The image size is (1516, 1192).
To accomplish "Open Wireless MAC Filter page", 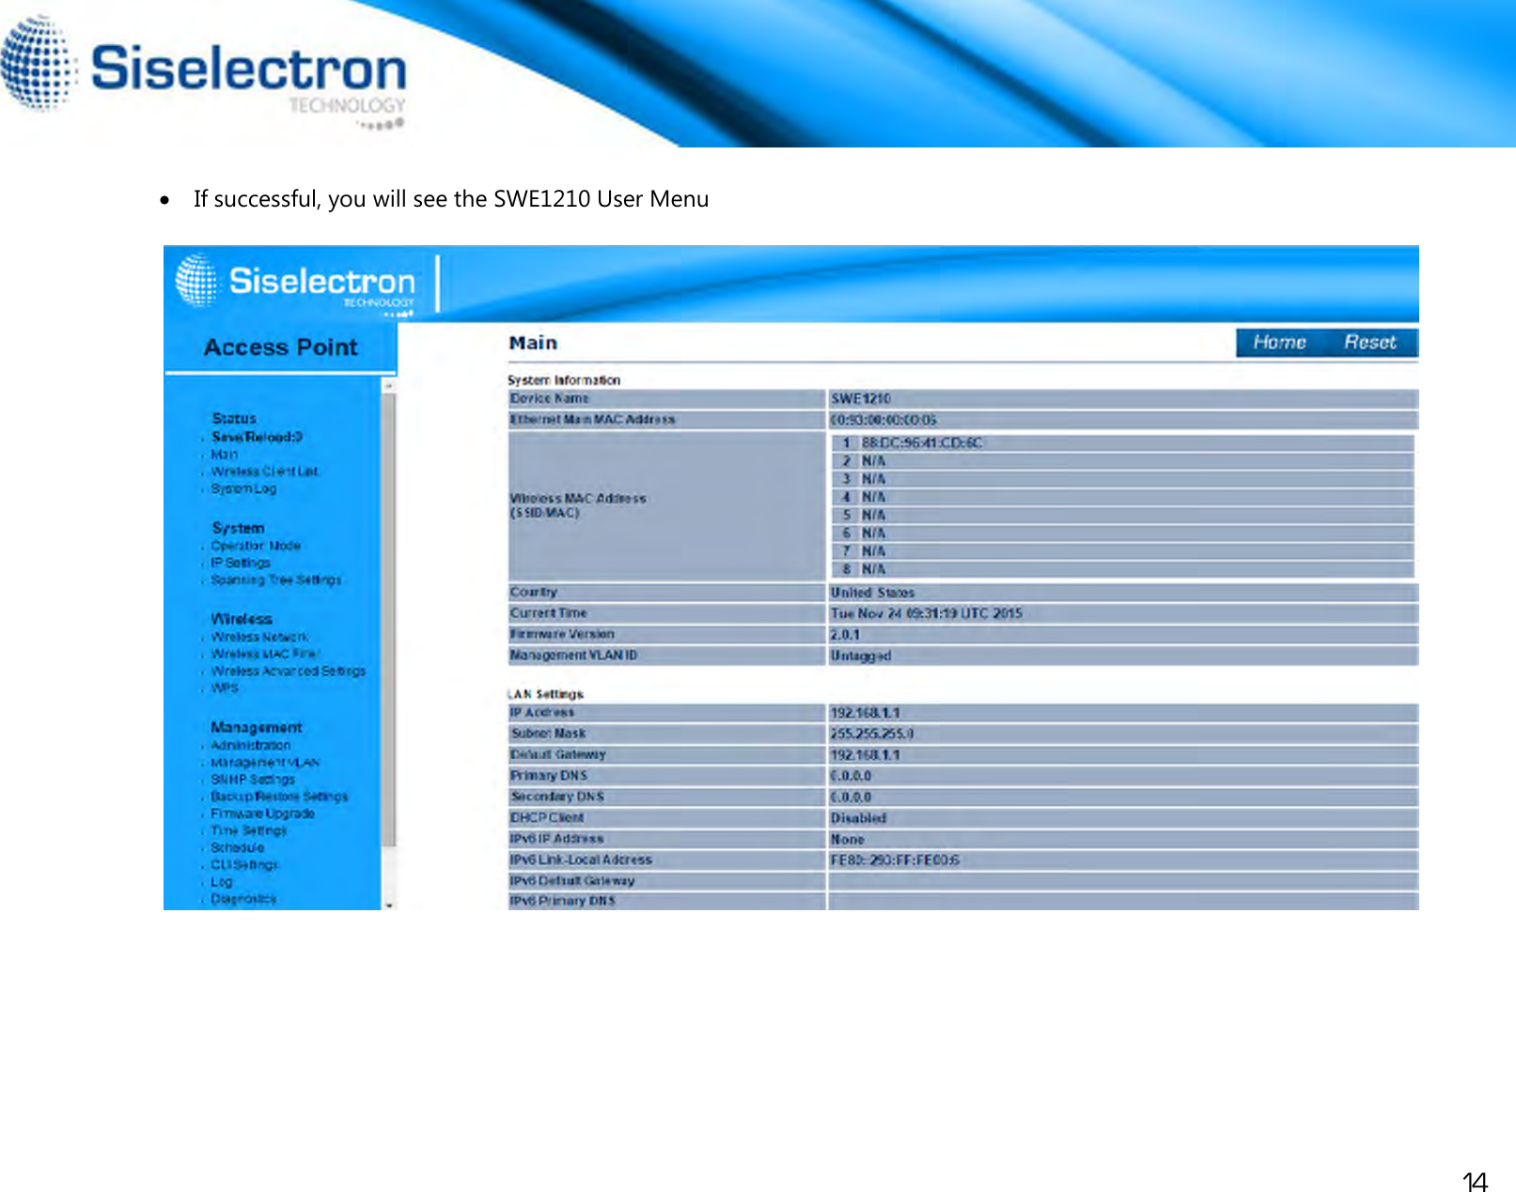I will [x=265, y=654].
